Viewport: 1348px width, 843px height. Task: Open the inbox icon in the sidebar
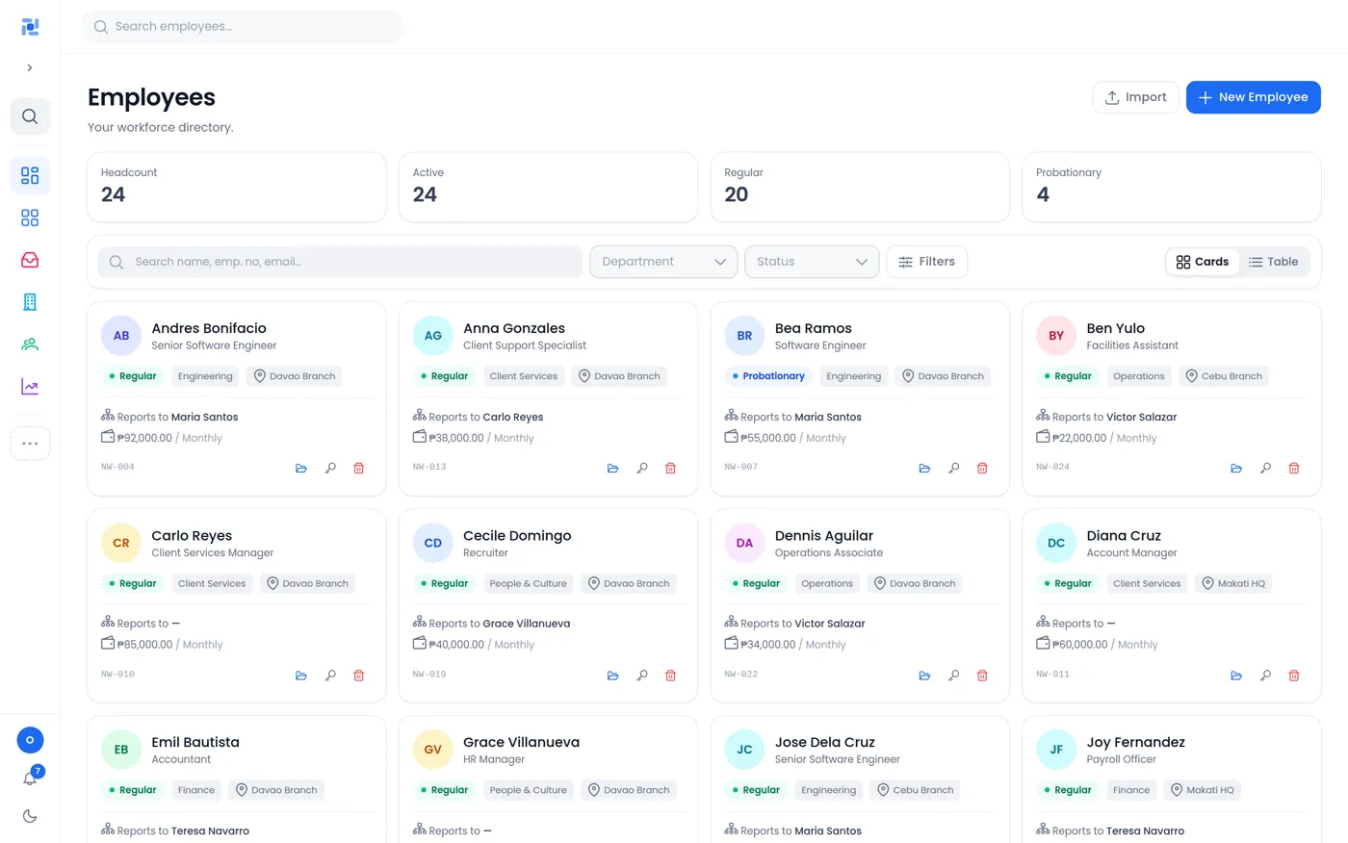point(30,260)
